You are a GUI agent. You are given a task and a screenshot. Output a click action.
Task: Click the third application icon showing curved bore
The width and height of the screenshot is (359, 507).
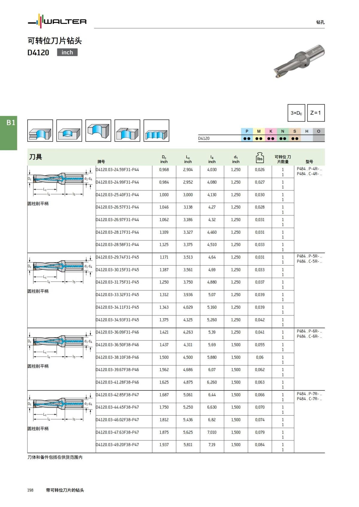click(x=98, y=131)
